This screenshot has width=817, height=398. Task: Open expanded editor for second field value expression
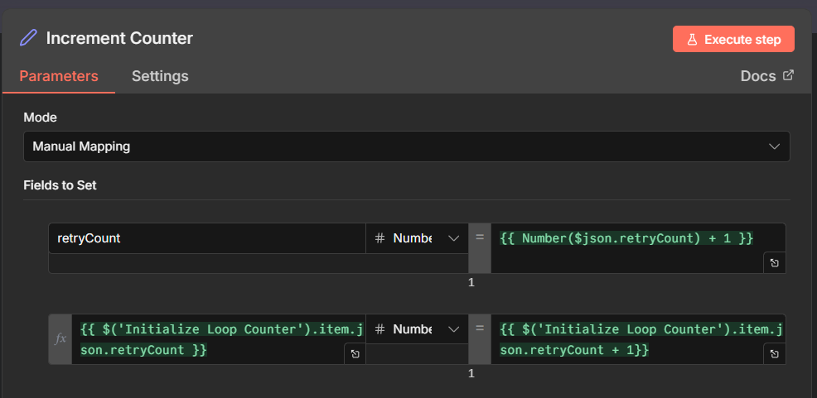pyautogui.click(x=774, y=353)
